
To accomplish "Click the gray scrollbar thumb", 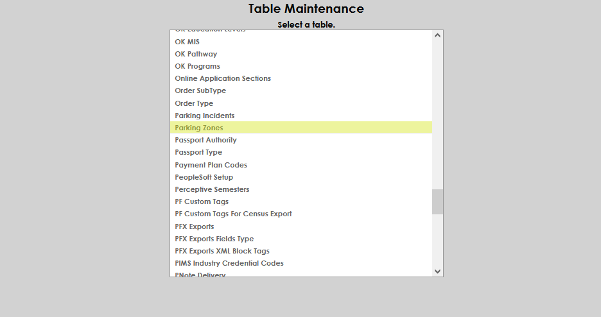I will click(x=438, y=201).
